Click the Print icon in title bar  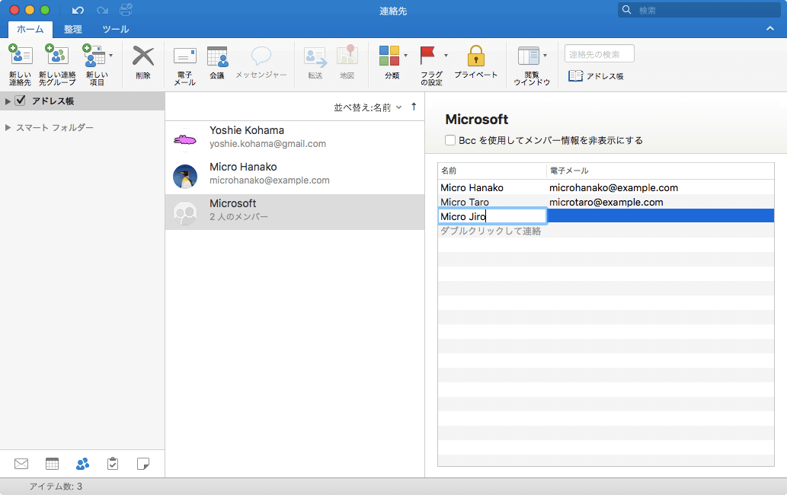[x=126, y=10]
